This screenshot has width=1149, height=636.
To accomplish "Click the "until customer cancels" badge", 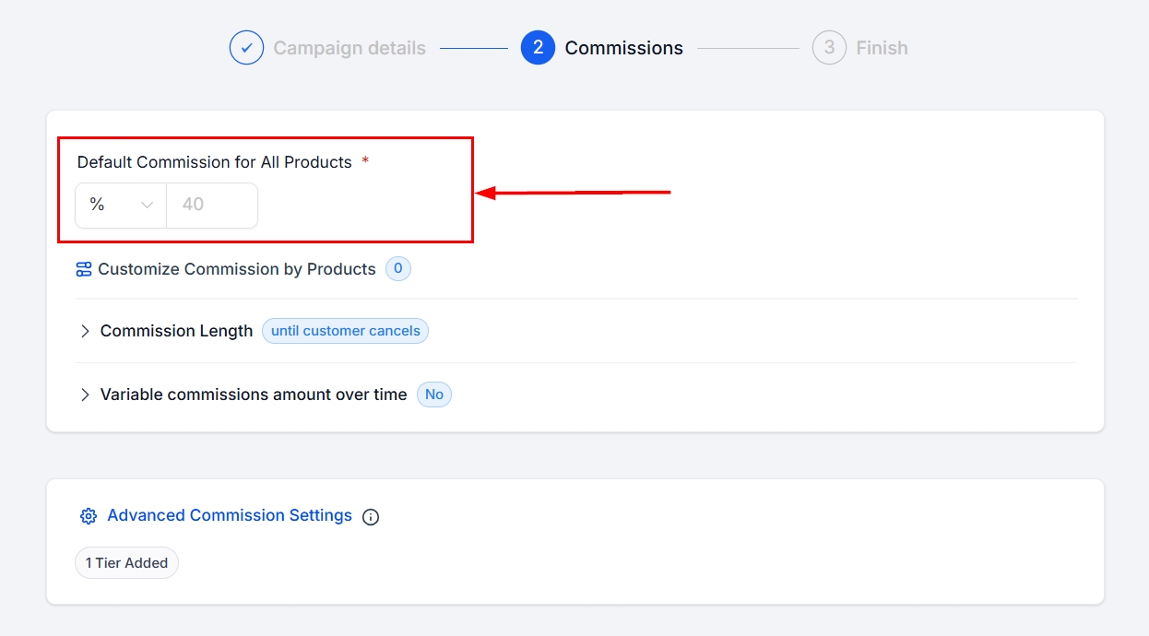I will click(x=345, y=331).
